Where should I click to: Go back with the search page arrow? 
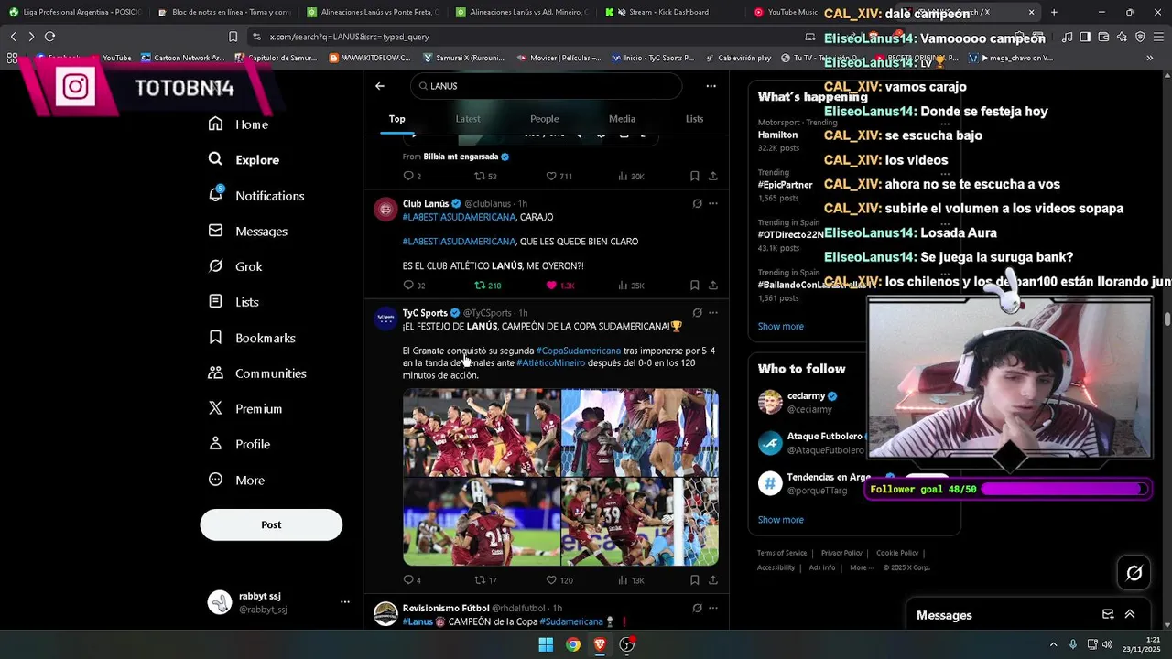click(x=380, y=86)
